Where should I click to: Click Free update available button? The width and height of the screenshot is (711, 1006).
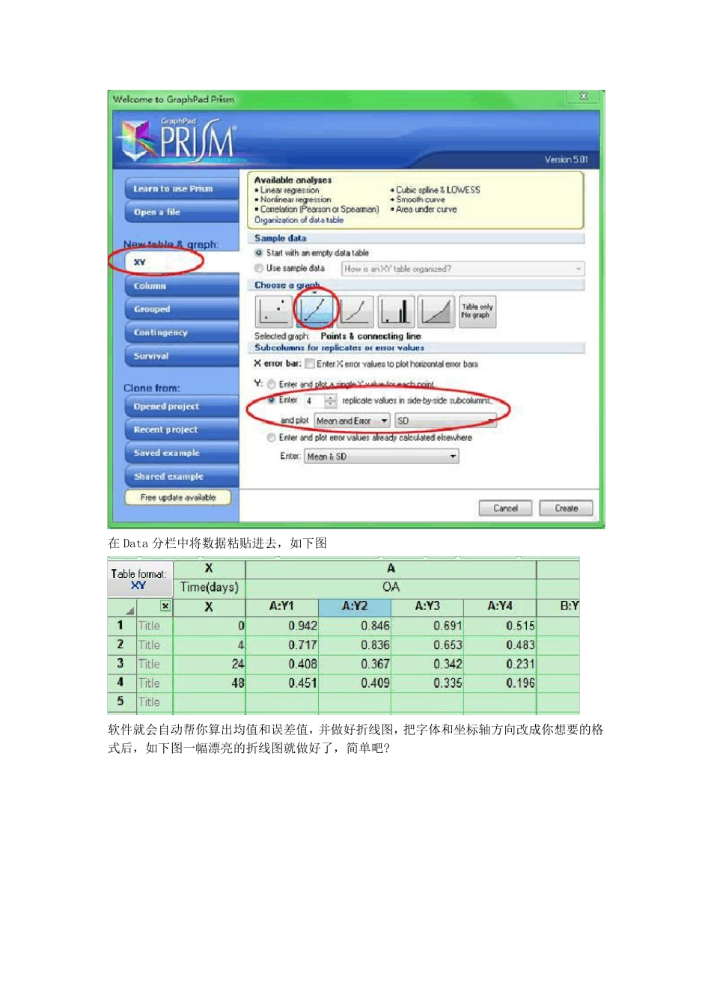178,498
